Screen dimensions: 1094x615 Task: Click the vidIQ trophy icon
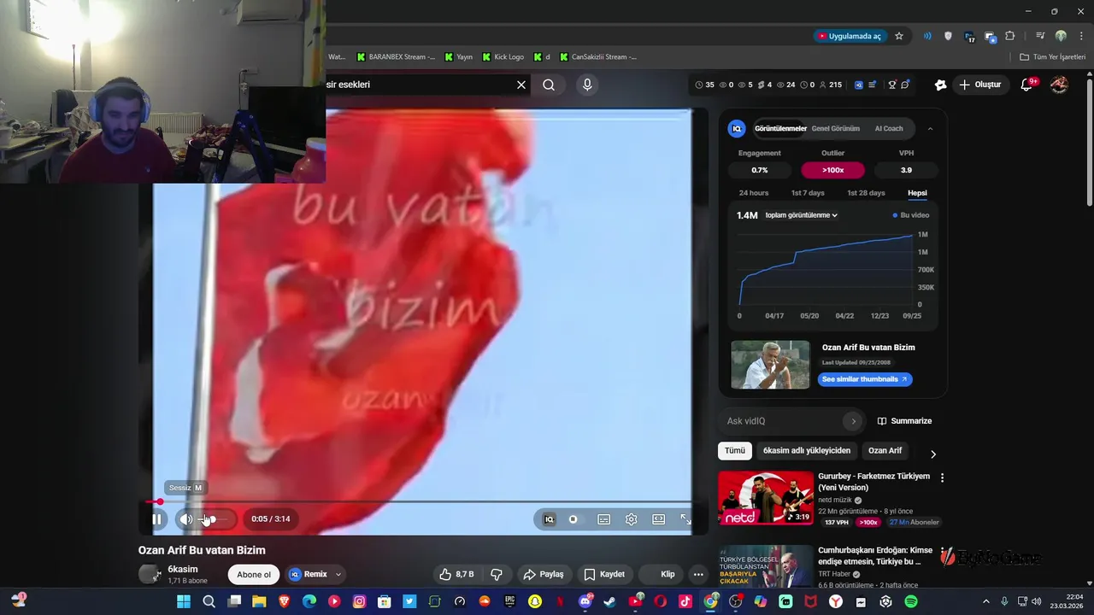(x=891, y=85)
